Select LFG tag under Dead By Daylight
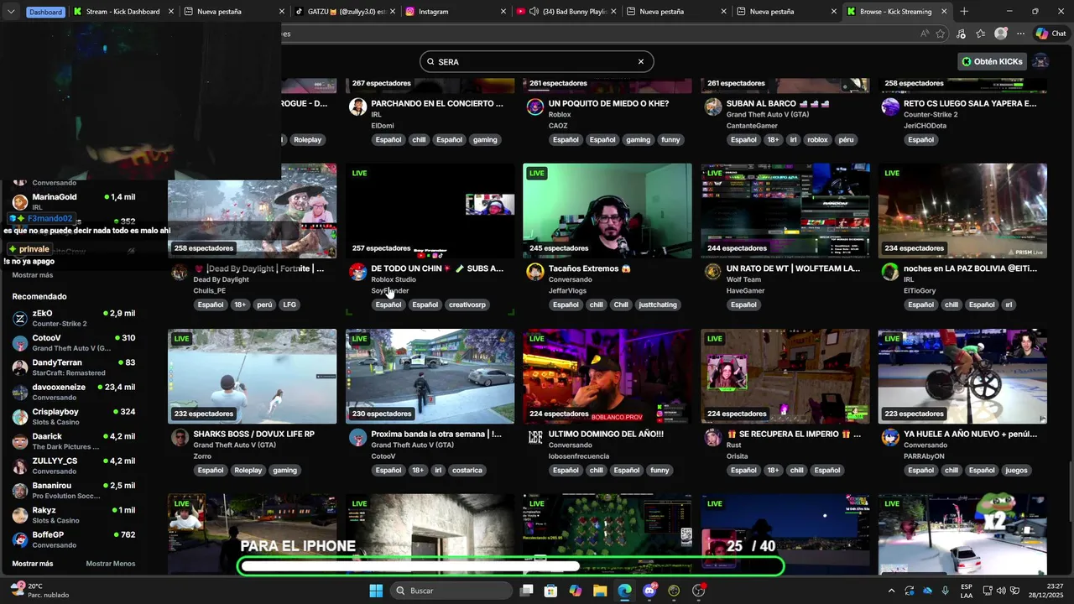The height and width of the screenshot is (604, 1074). (x=289, y=305)
